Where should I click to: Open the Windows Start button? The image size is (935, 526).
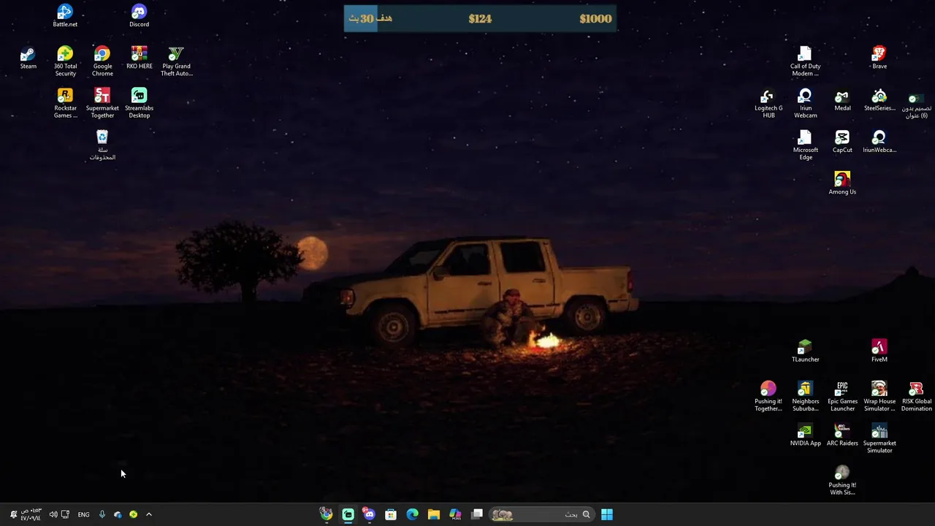click(607, 514)
